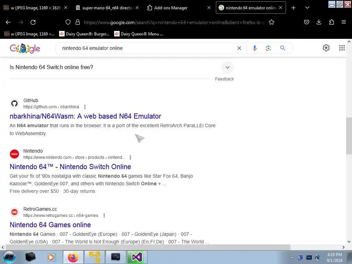Screen dimensions: 352x264
Task: Open the Extensions puzzle icon
Action: click(x=331, y=22)
